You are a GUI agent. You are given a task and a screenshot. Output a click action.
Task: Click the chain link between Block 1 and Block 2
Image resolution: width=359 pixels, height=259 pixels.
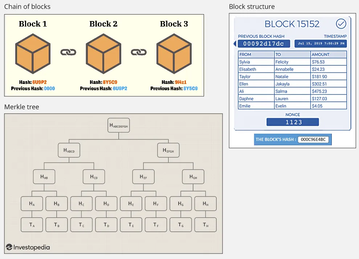click(68, 53)
